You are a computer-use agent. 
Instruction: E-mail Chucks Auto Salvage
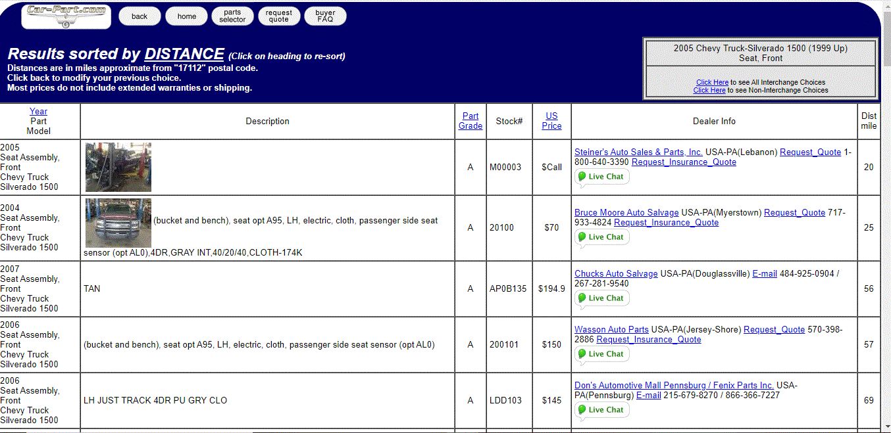click(765, 273)
